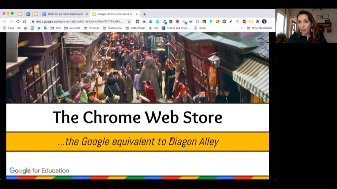Show hidden bookmarks with the chevron

(241, 28)
